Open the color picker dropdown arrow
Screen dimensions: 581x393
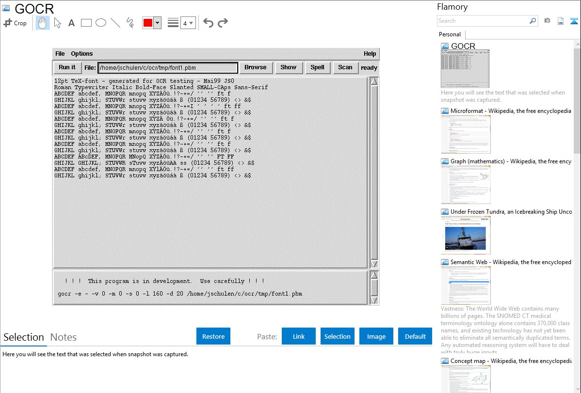pos(157,23)
